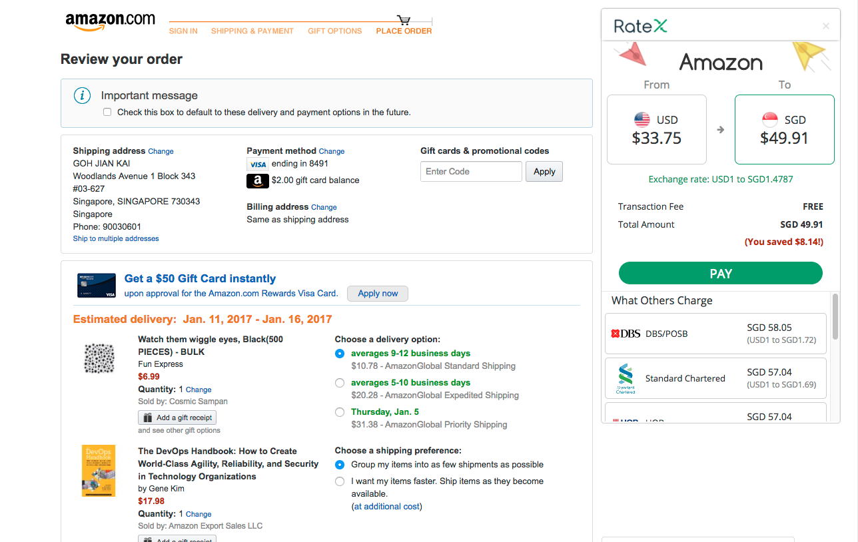Viewport: 858px width, 542px height.
Task: Click the DBS/POSB bank logo
Action: (x=626, y=334)
